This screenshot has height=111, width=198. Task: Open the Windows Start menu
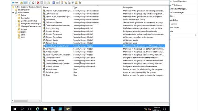coord(15,109)
